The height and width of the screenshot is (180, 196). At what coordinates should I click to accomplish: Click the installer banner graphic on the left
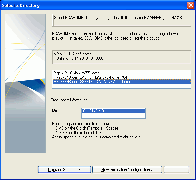(x=25, y=84)
